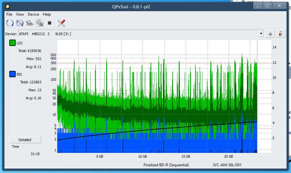291x173 pixels.
Task: Click the ATAPI iHBS212 device field
Action: (138, 34)
